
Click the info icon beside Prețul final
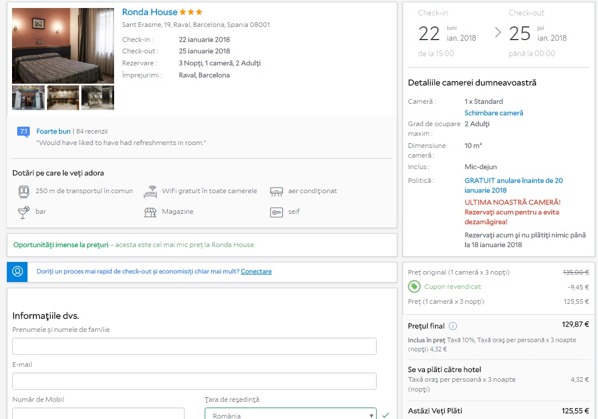(453, 326)
